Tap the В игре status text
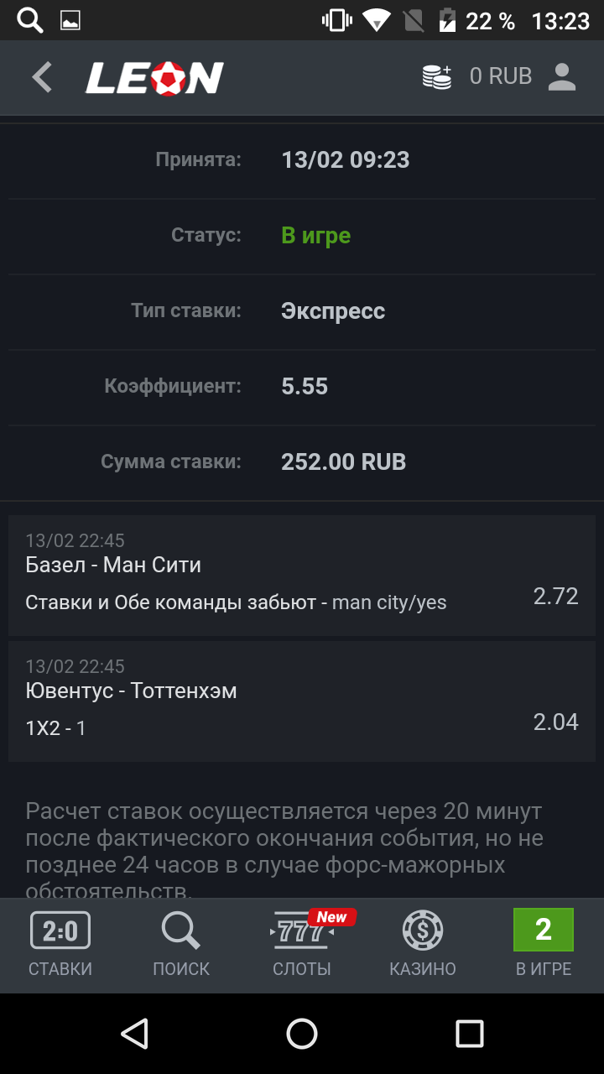This screenshot has height=1074, width=604. [x=316, y=236]
